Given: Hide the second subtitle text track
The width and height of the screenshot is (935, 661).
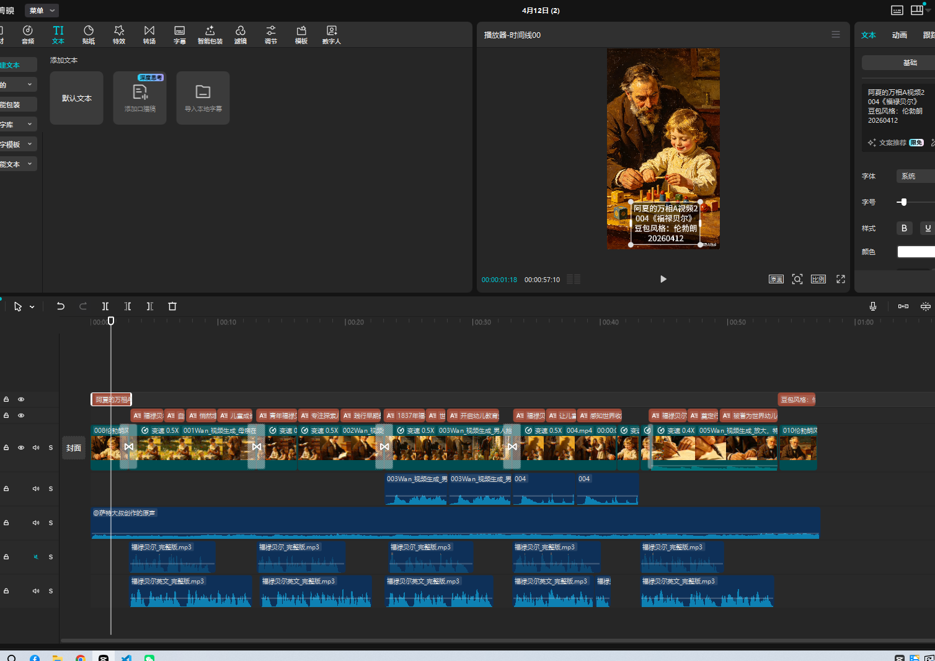Looking at the screenshot, I should click(21, 415).
